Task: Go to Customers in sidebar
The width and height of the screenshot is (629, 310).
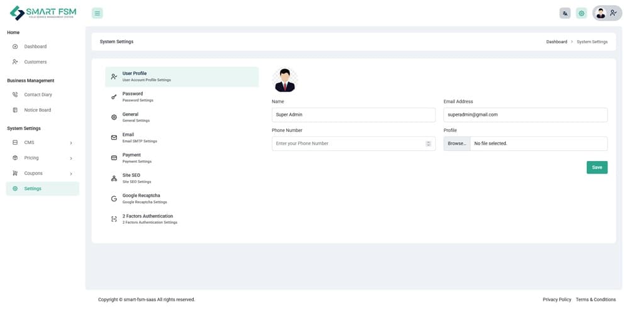Action: click(35, 62)
